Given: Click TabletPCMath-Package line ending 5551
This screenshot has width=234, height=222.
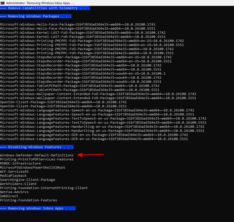Looking at the screenshot, I should coord(80,90).
